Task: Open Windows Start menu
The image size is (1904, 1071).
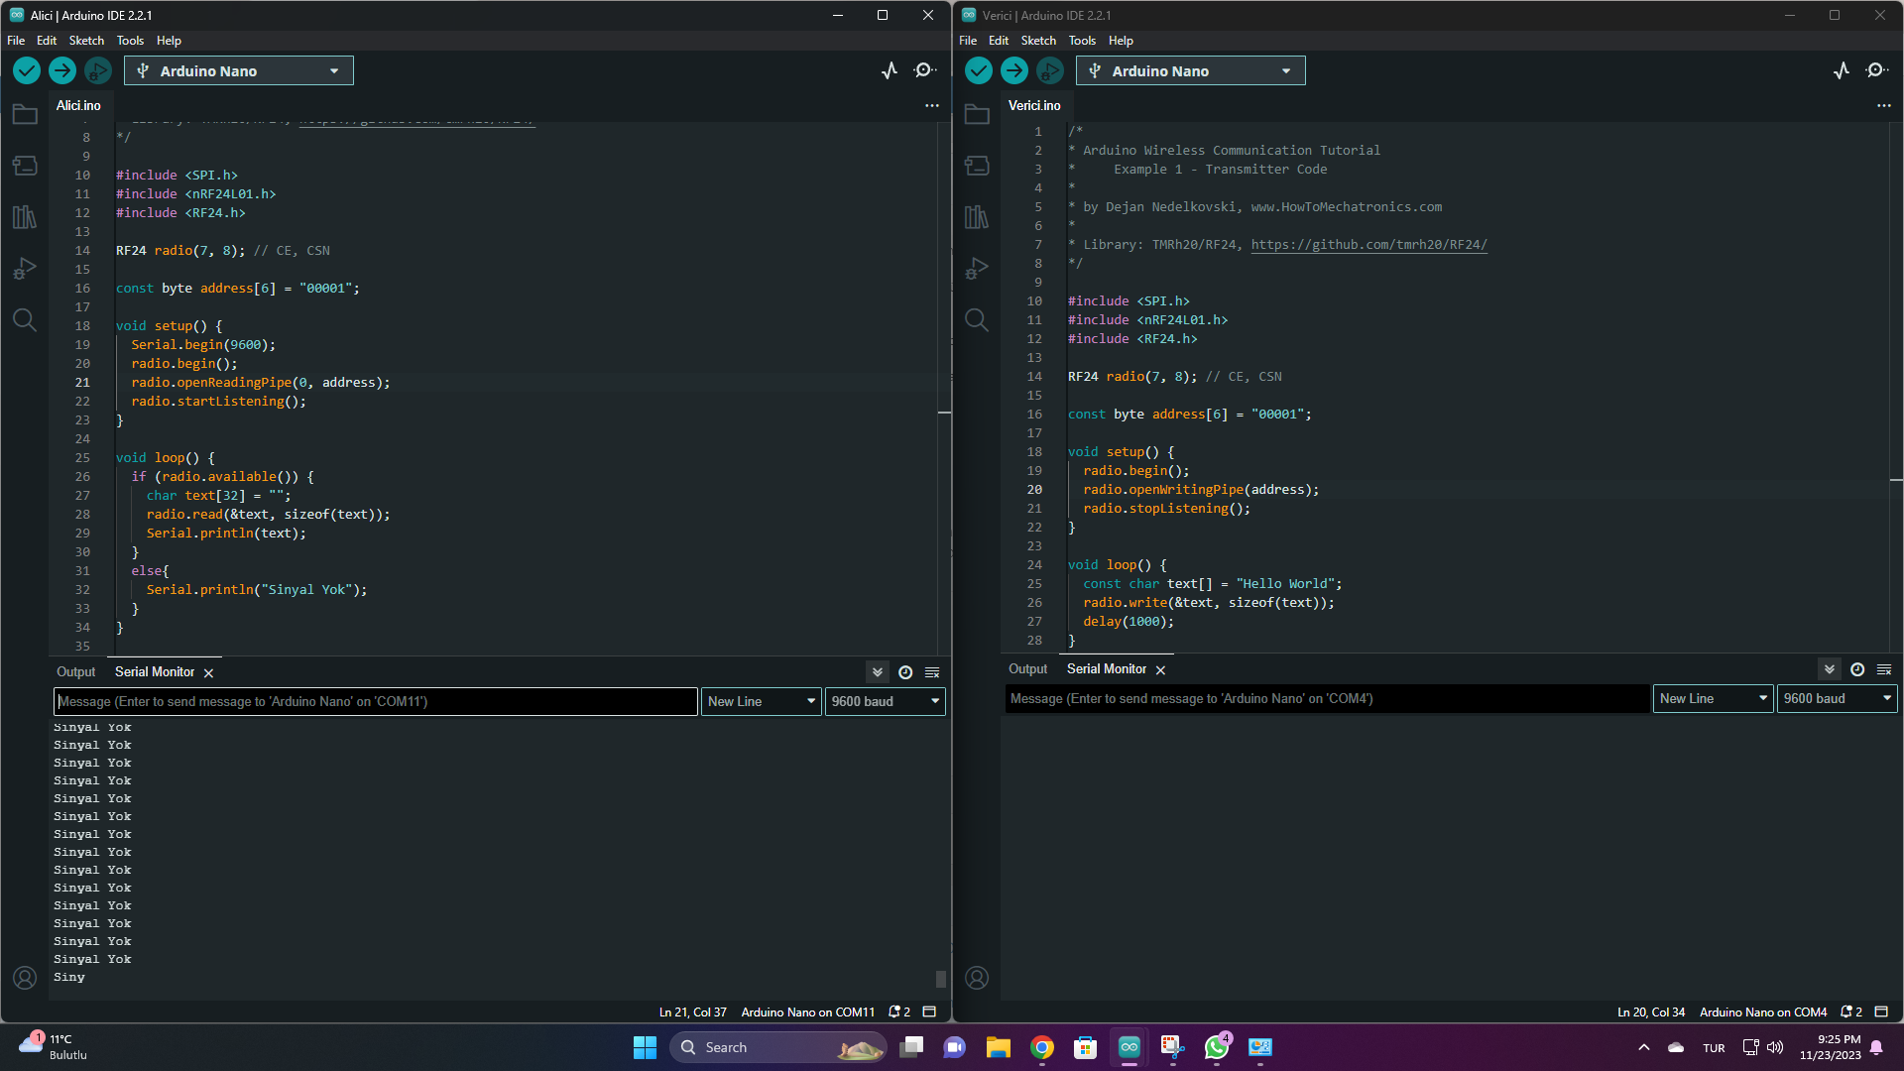Action: point(645,1047)
